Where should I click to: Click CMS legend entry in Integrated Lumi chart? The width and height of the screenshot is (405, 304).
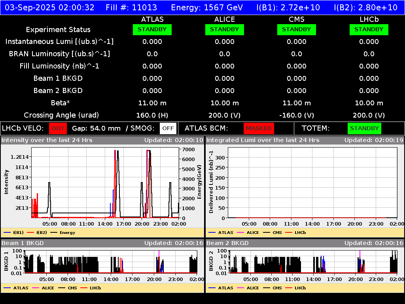(273, 233)
